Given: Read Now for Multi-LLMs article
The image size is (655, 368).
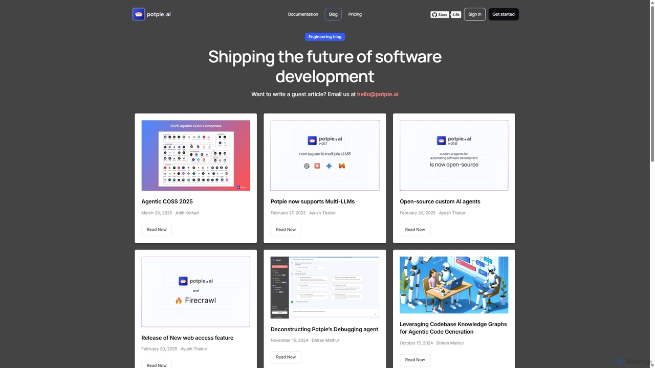Looking at the screenshot, I should point(286,229).
